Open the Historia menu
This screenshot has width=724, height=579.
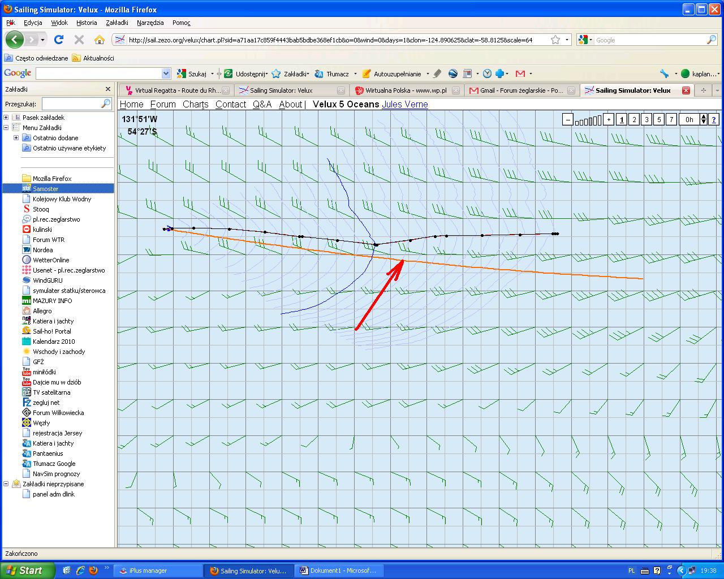(x=87, y=23)
